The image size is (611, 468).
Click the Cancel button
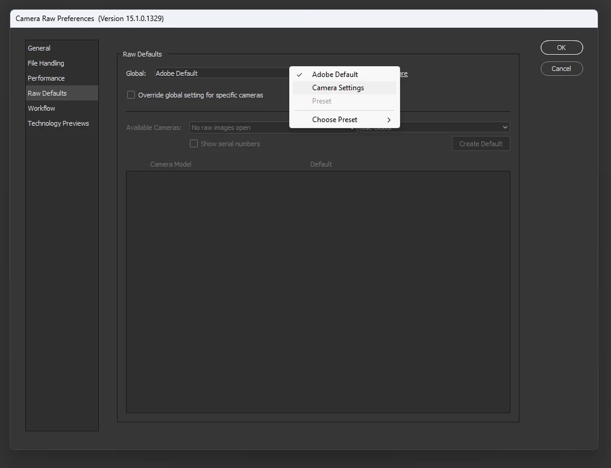[562, 69]
